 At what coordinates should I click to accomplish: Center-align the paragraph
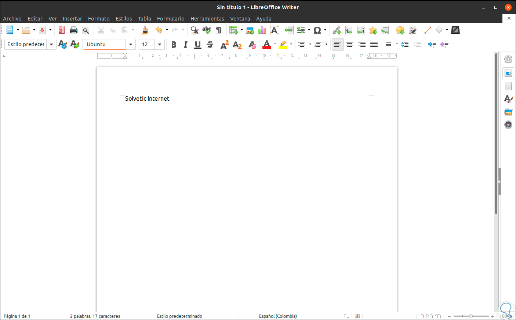click(350, 44)
